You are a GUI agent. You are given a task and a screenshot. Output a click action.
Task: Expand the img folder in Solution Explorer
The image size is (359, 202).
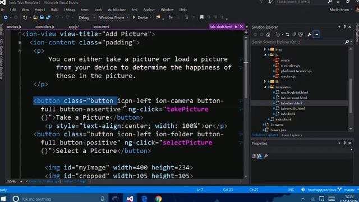[x=265, y=49]
